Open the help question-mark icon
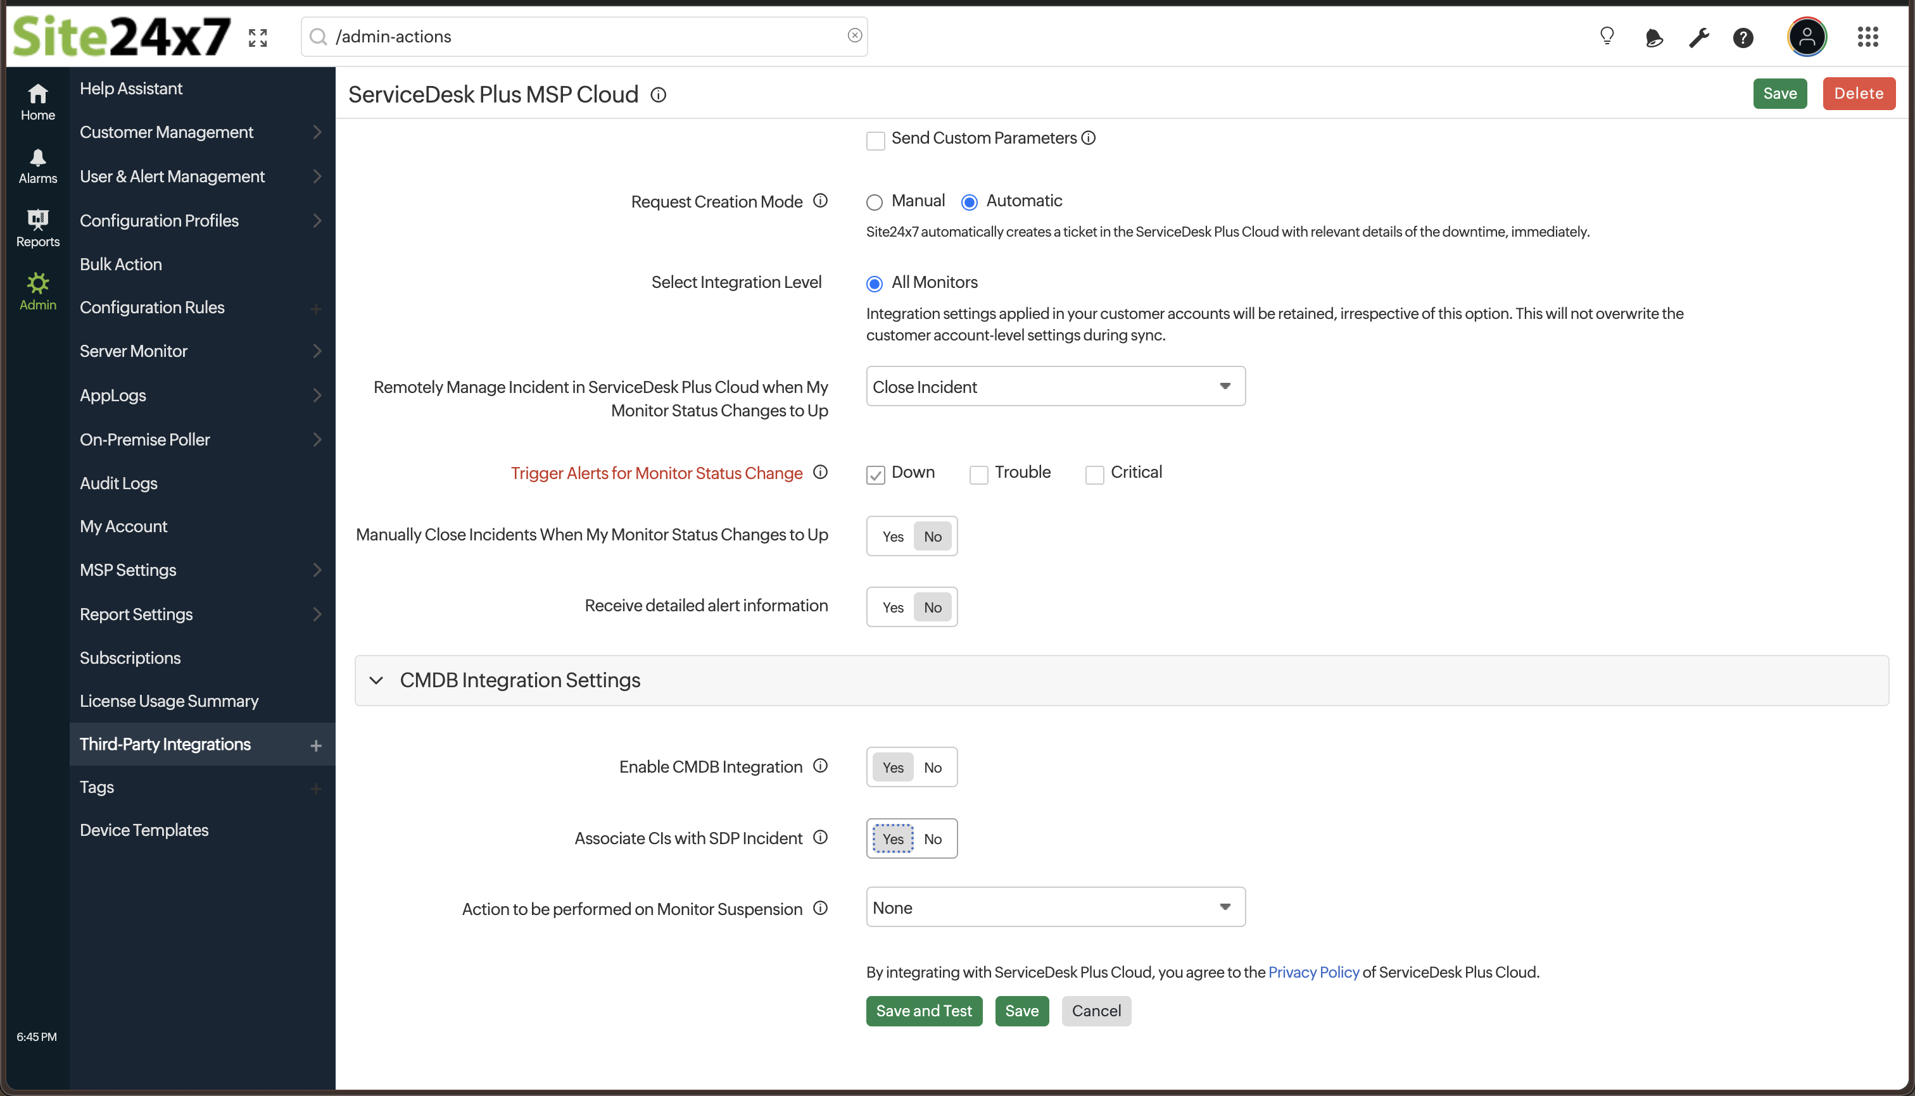Viewport: 1915px width, 1096px height. [1743, 36]
